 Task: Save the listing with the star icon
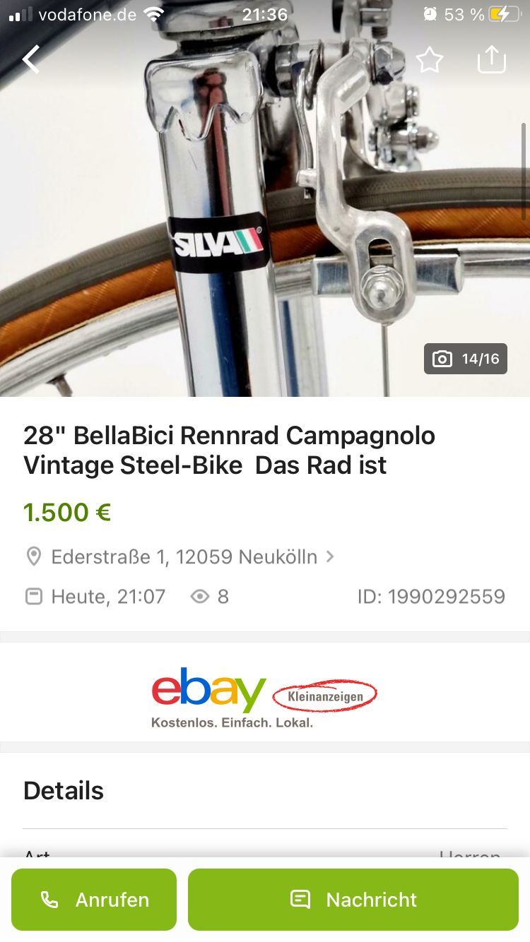tap(429, 60)
